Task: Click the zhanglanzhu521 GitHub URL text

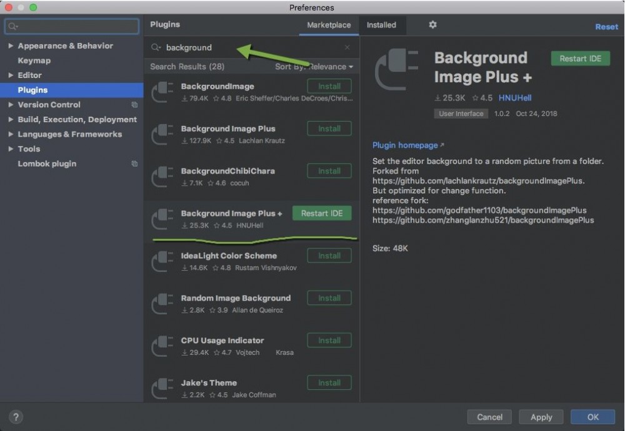Action: point(483,220)
